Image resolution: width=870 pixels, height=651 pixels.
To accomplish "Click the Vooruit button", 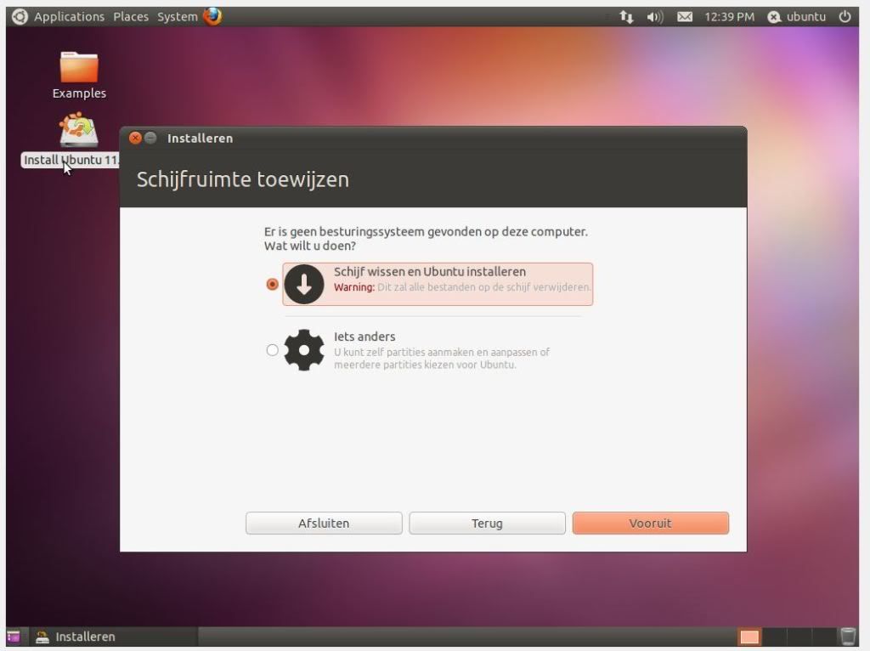I will point(650,524).
